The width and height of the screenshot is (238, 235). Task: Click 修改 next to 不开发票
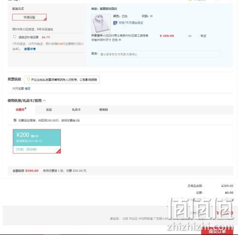28,88
